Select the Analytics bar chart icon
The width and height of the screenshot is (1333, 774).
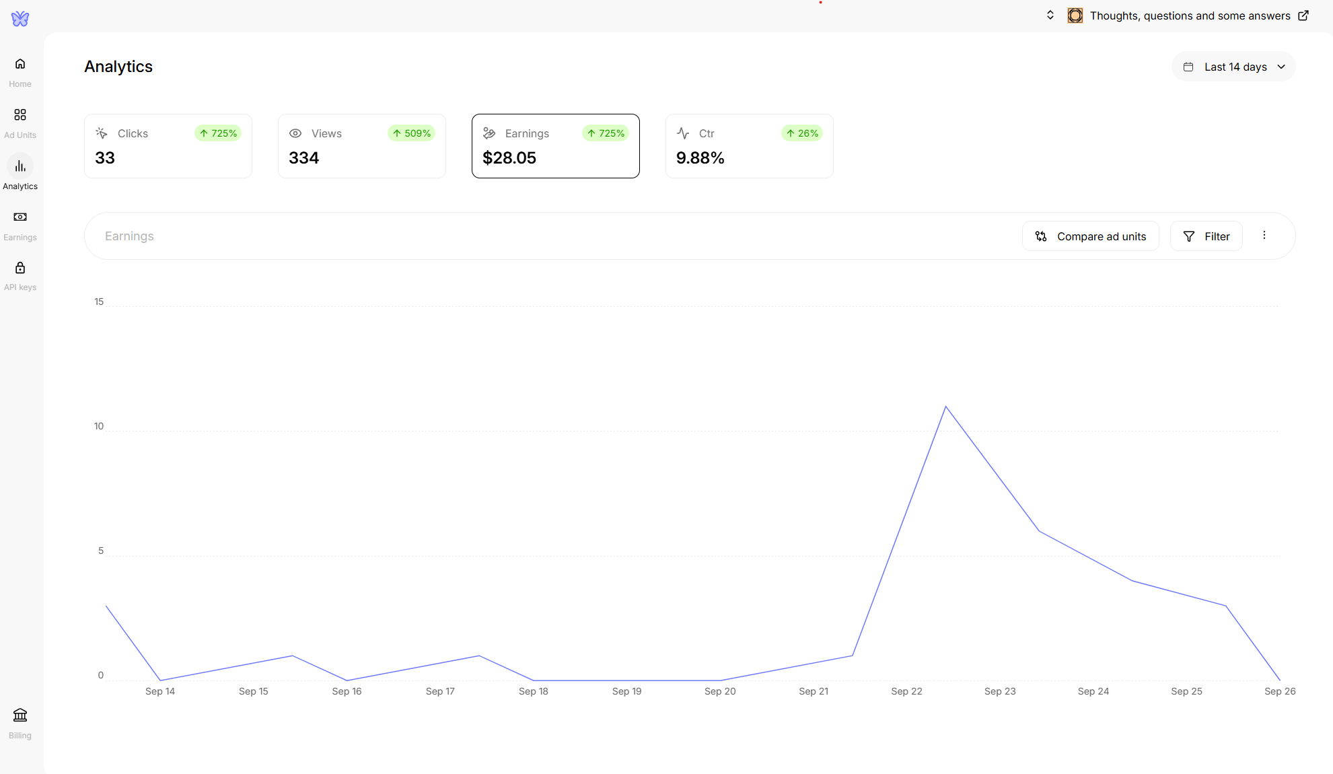tap(20, 166)
